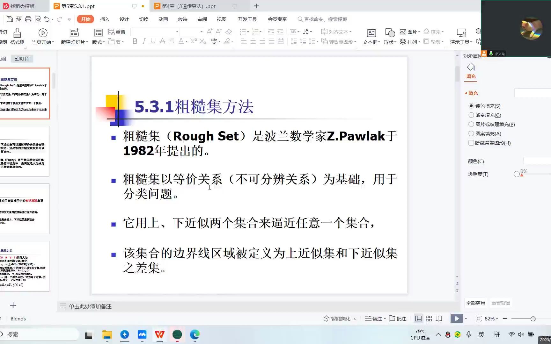Toggle Bold formatting
This screenshot has width=551, height=344.
click(x=135, y=41)
